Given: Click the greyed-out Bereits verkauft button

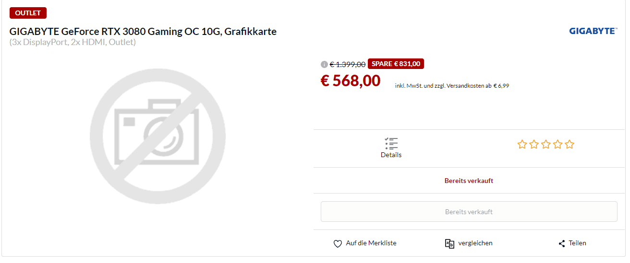Looking at the screenshot, I should [x=469, y=212].
